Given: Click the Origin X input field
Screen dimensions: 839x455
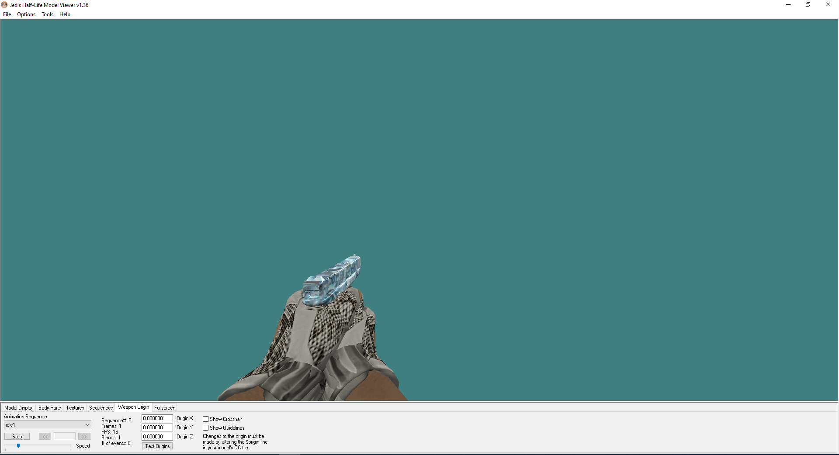Looking at the screenshot, I should pyautogui.click(x=157, y=418).
